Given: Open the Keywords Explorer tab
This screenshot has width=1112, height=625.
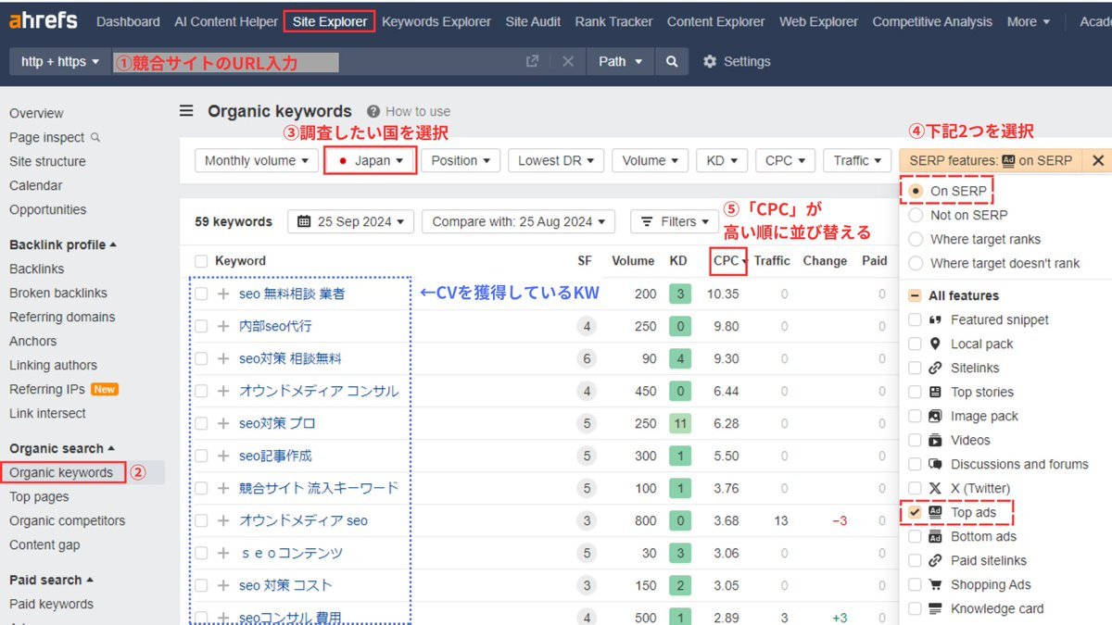Looking at the screenshot, I should tap(436, 21).
